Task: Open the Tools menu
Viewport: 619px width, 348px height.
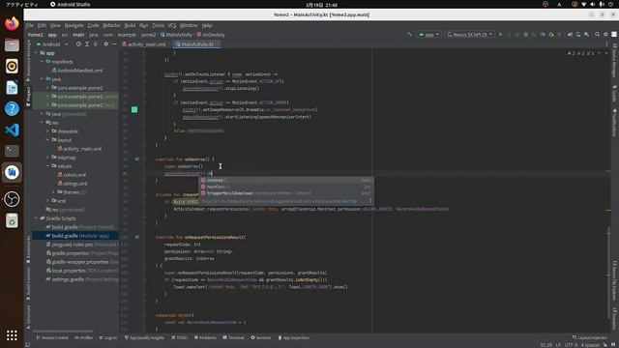Action: [x=158, y=25]
